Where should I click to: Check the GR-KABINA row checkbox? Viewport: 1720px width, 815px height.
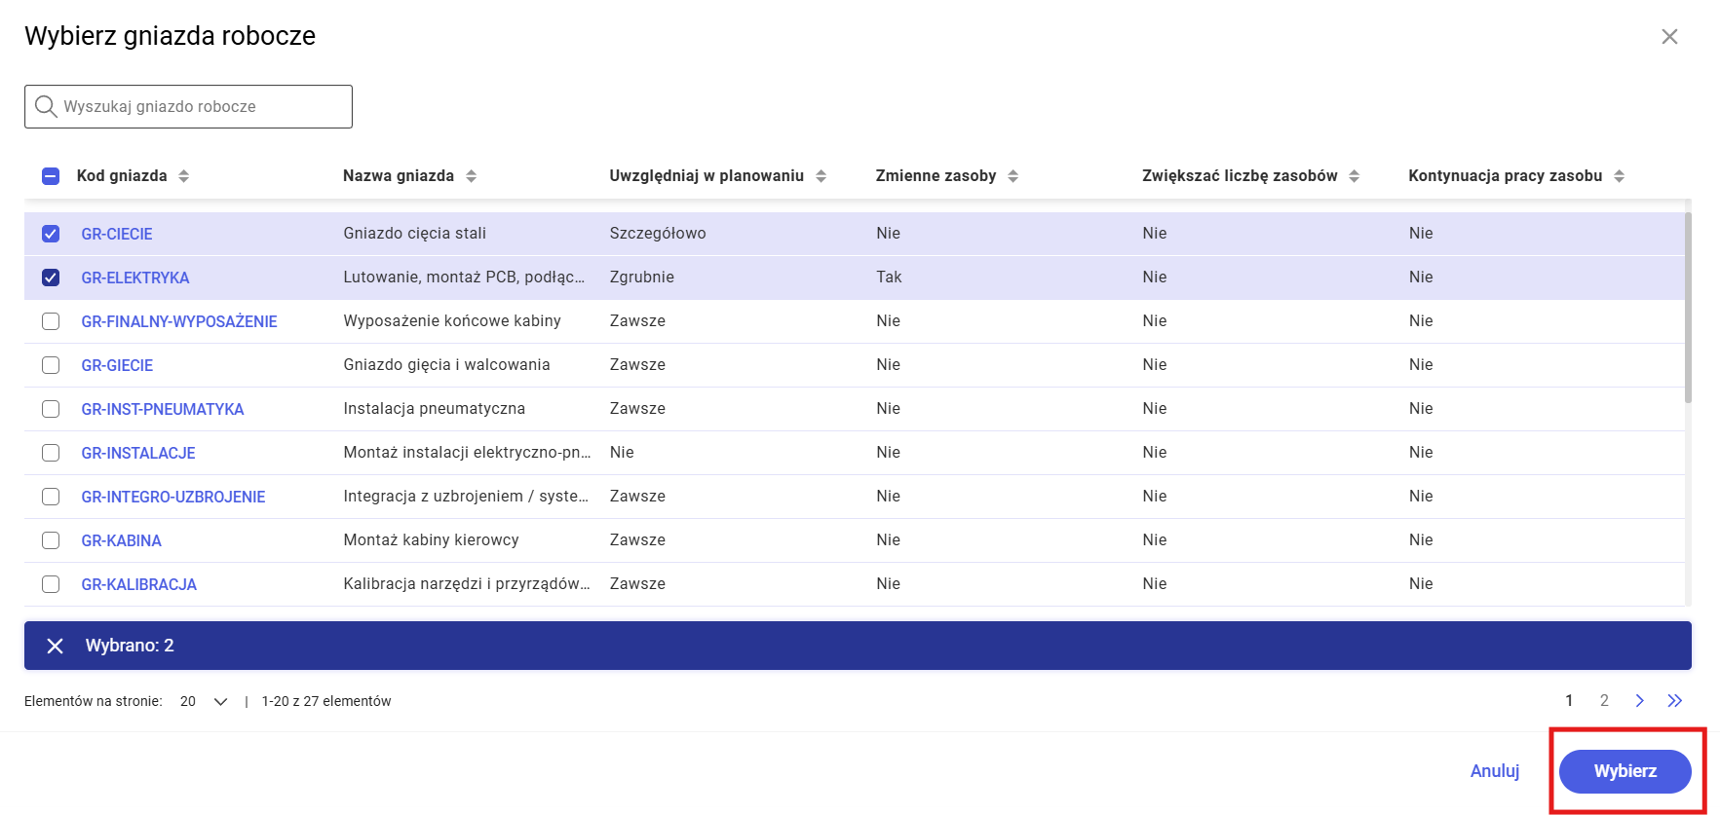coord(51,540)
